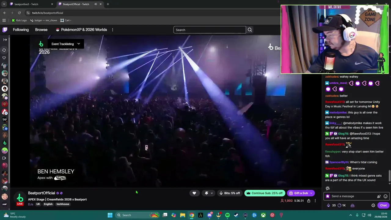The image size is (391, 220).
Task: Click the Bits balance icon showing 35
Action: pos(331,205)
